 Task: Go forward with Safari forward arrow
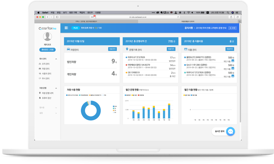pyautogui.click(x=51, y=17)
